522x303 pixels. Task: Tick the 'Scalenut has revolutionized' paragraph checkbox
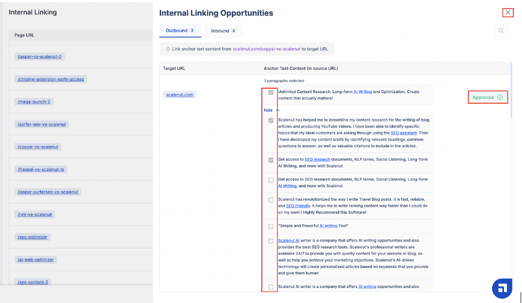pyautogui.click(x=271, y=200)
